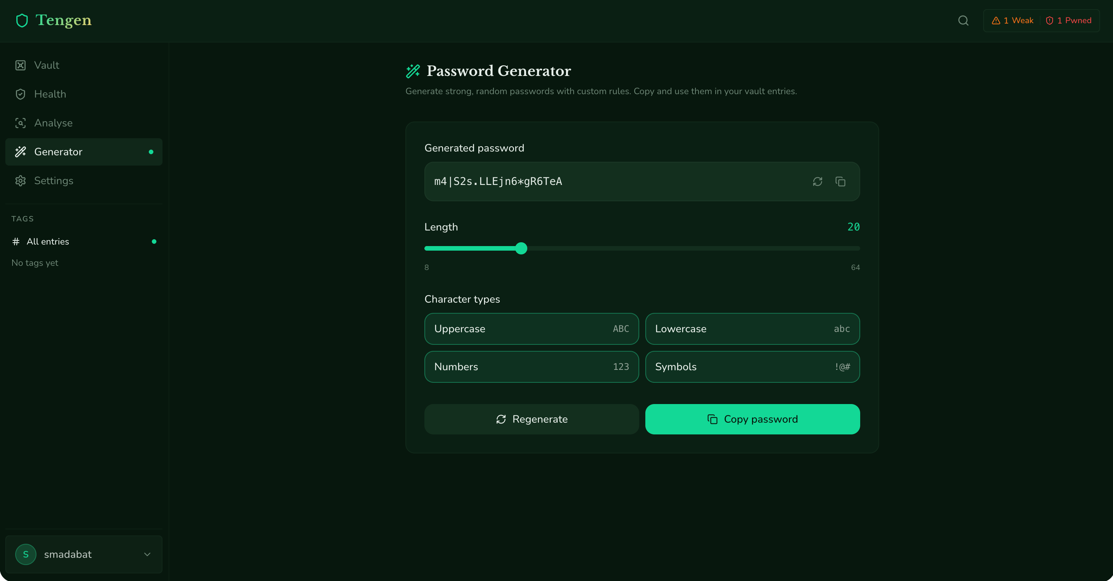Toggle the Lowercase character type

[752, 328]
